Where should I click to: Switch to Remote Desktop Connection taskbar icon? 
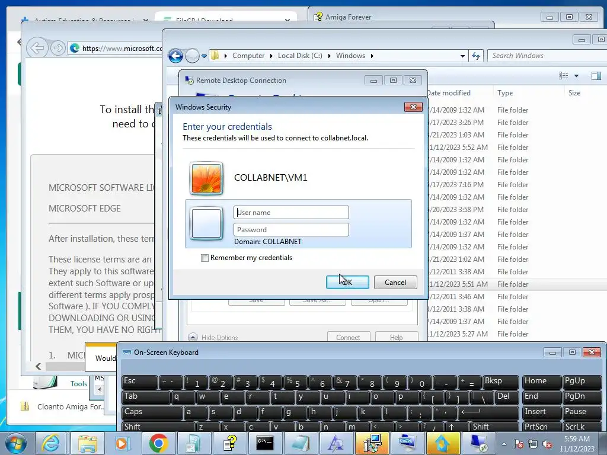tap(479, 443)
